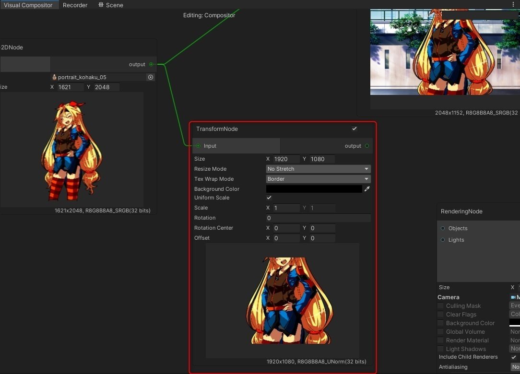Enable the Render Material override checkbox
The image size is (520, 374).
[x=440, y=340]
